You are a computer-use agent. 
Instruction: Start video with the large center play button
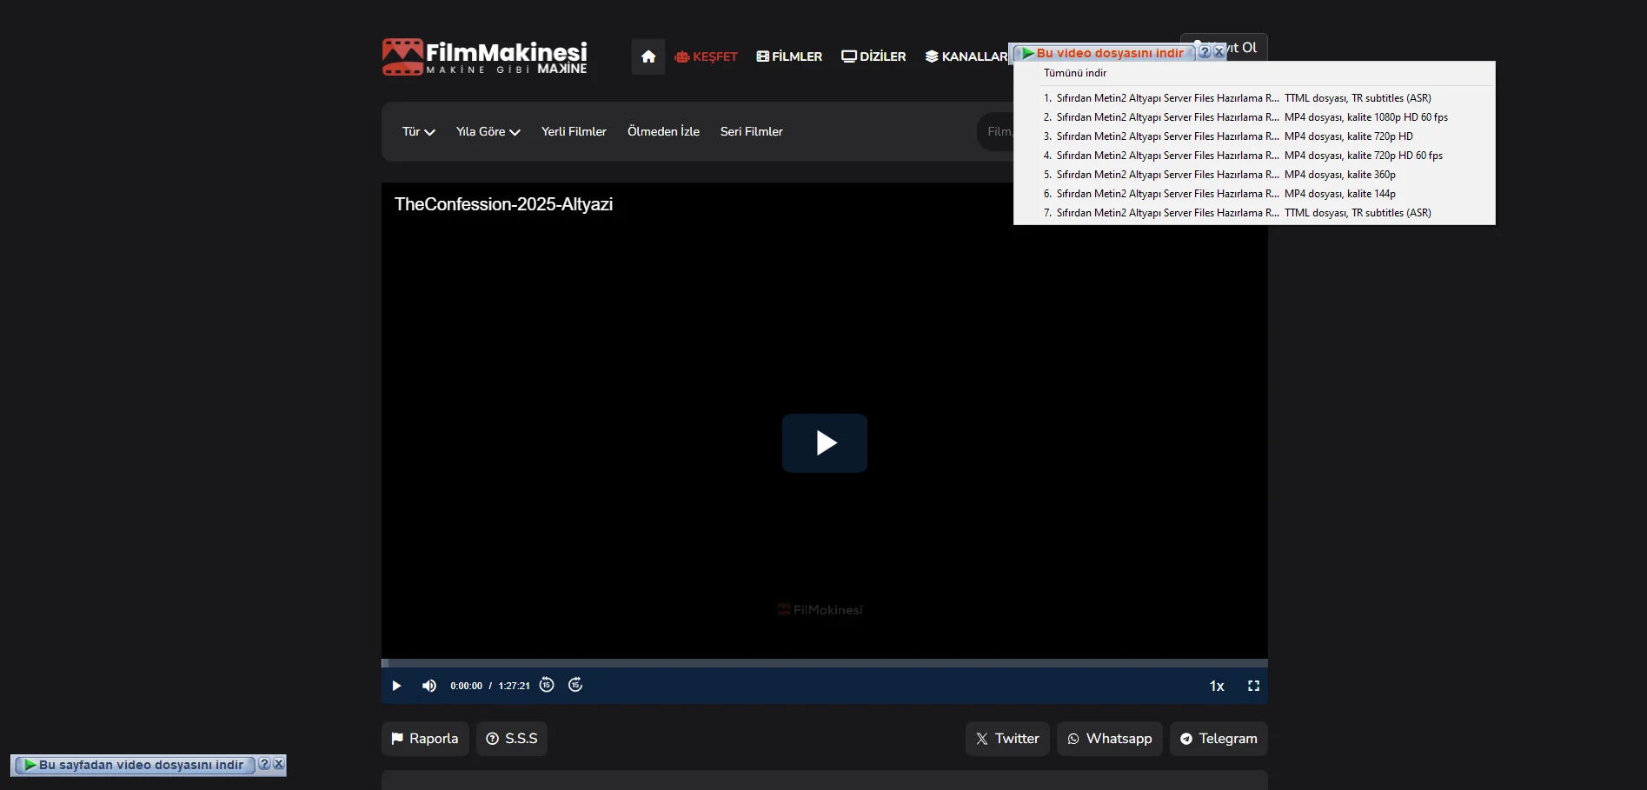pyautogui.click(x=824, y=443)
